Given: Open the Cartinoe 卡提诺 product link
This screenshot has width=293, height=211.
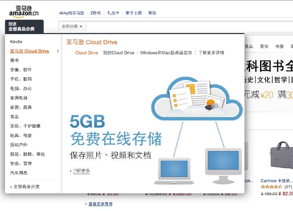Looking at the screenshot, I should [x=276, y=181].
